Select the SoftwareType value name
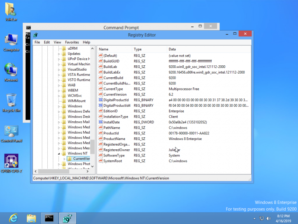Screen dimensions: 298x224 pos(114,155)
